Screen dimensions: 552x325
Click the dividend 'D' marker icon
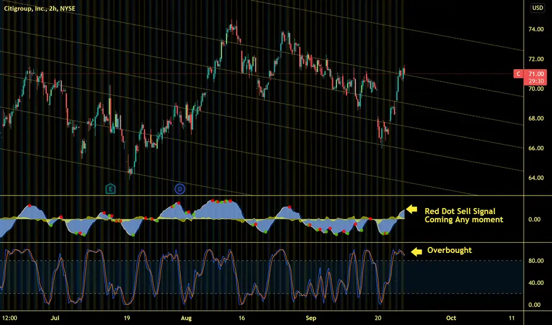coord(180,189)
